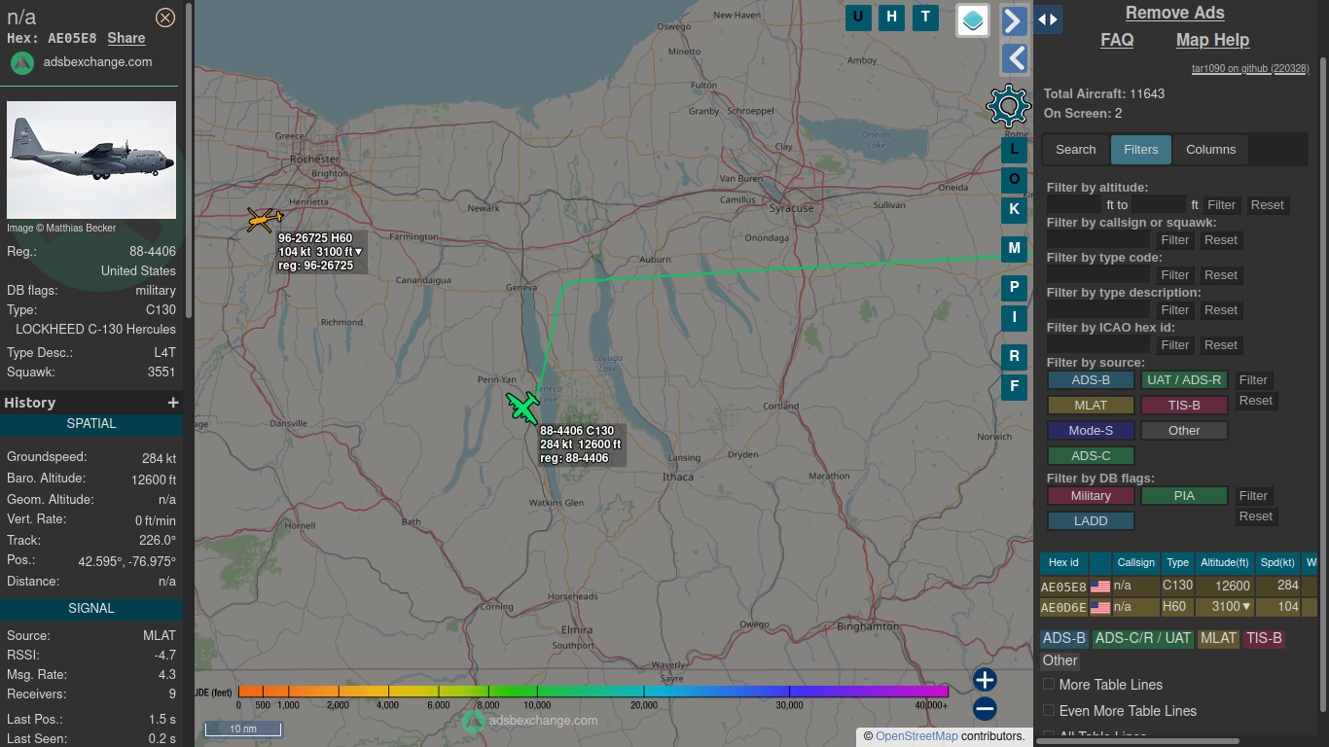Click the U map toggle button
Screen dimensions: 1329x747
[858, 17]
